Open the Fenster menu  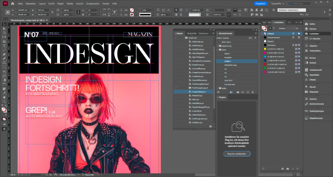[x=106, y=4]
